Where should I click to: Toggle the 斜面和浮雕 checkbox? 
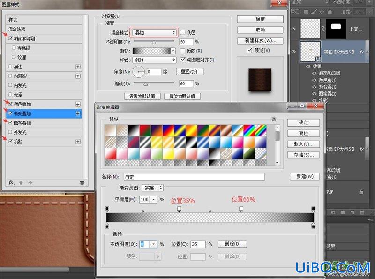10,38
